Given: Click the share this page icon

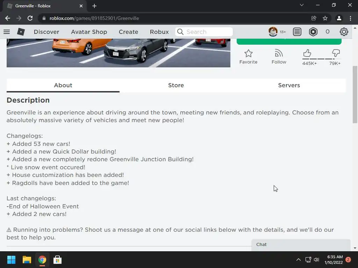Looking at the screenshot, I should tap(314, 18).
